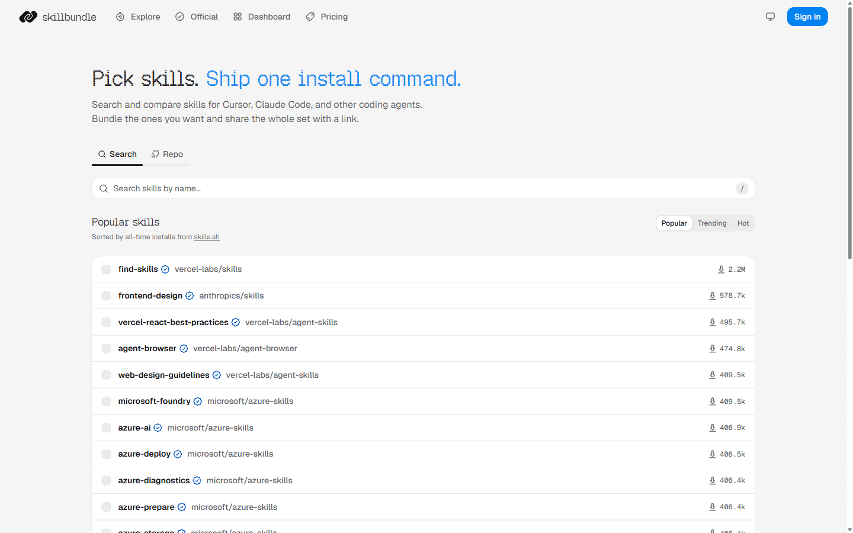The width and height of the screenshot is (853, 533).
Task: Click the Sign in button
Action: tap(807, 17)
